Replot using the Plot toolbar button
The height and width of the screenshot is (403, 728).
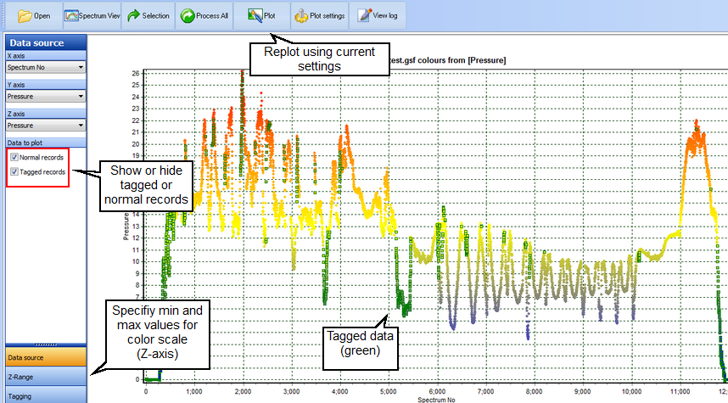(260, 15)
